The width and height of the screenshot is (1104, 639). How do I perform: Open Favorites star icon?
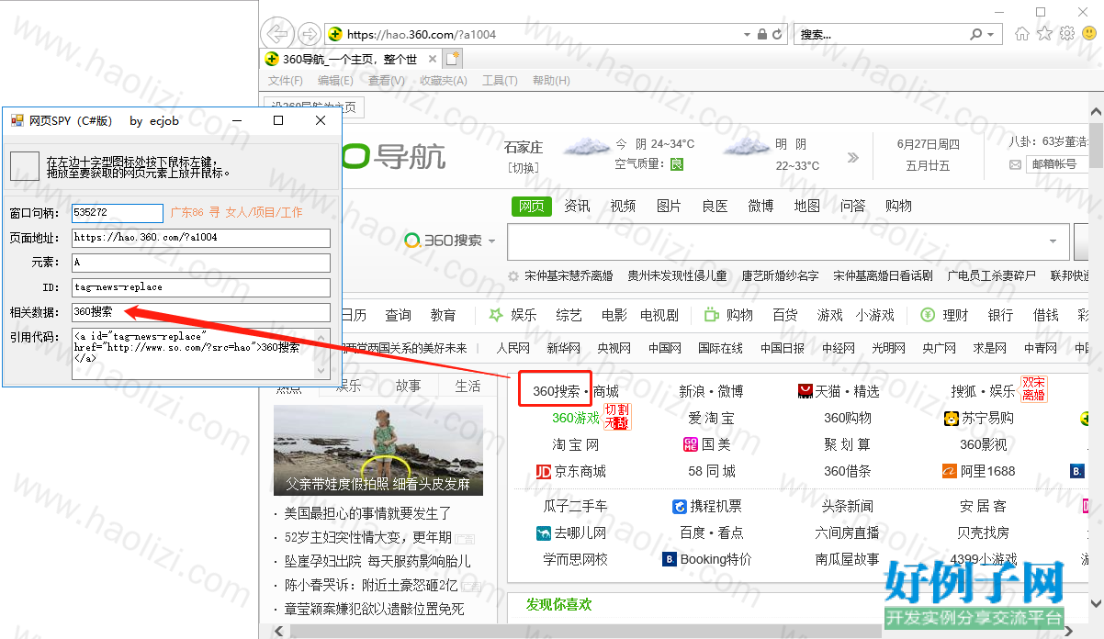1044,33
